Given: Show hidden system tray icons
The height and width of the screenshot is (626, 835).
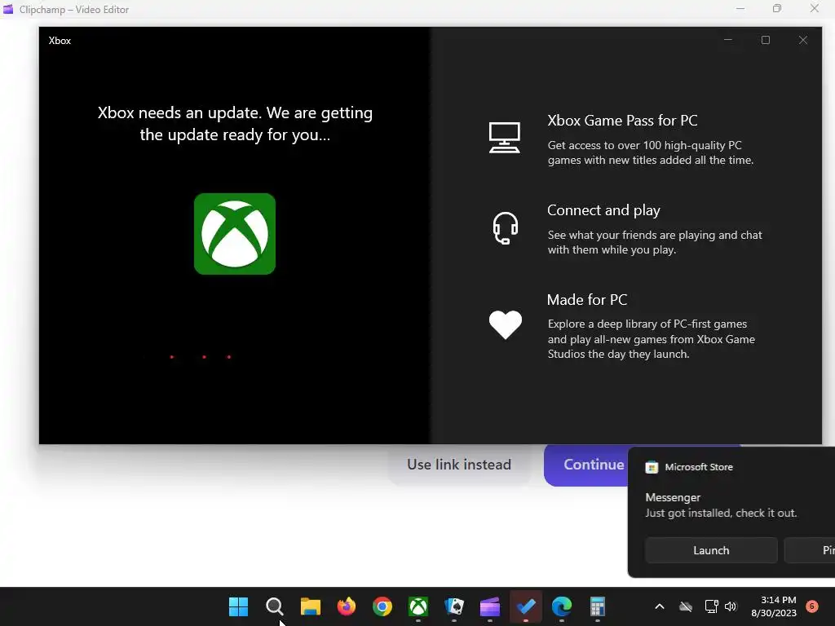Looking at the screenshot, I should (x=659, y=606).
